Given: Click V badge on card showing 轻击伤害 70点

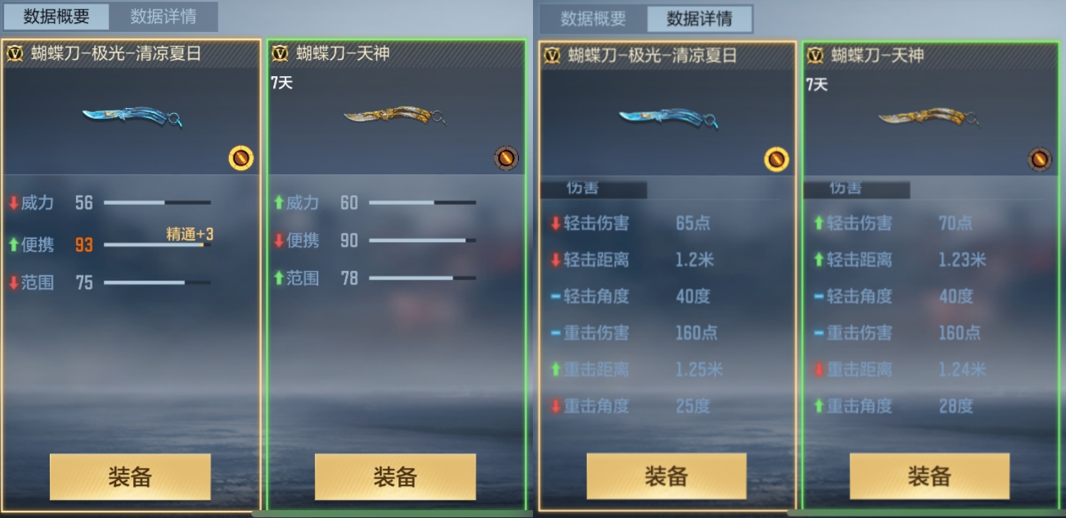Looking at the screenshot, I should point(816,55).
